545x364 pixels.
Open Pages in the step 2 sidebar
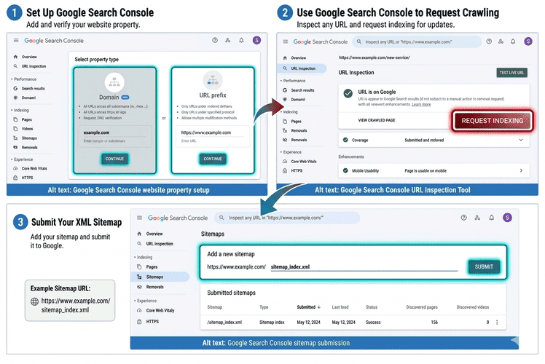[296, 122]
